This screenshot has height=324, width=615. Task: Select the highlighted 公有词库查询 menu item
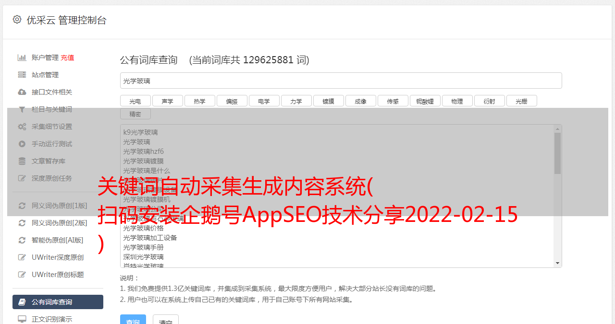(58, 302)
